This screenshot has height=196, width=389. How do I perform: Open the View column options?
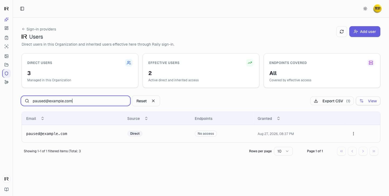point(368,101)
